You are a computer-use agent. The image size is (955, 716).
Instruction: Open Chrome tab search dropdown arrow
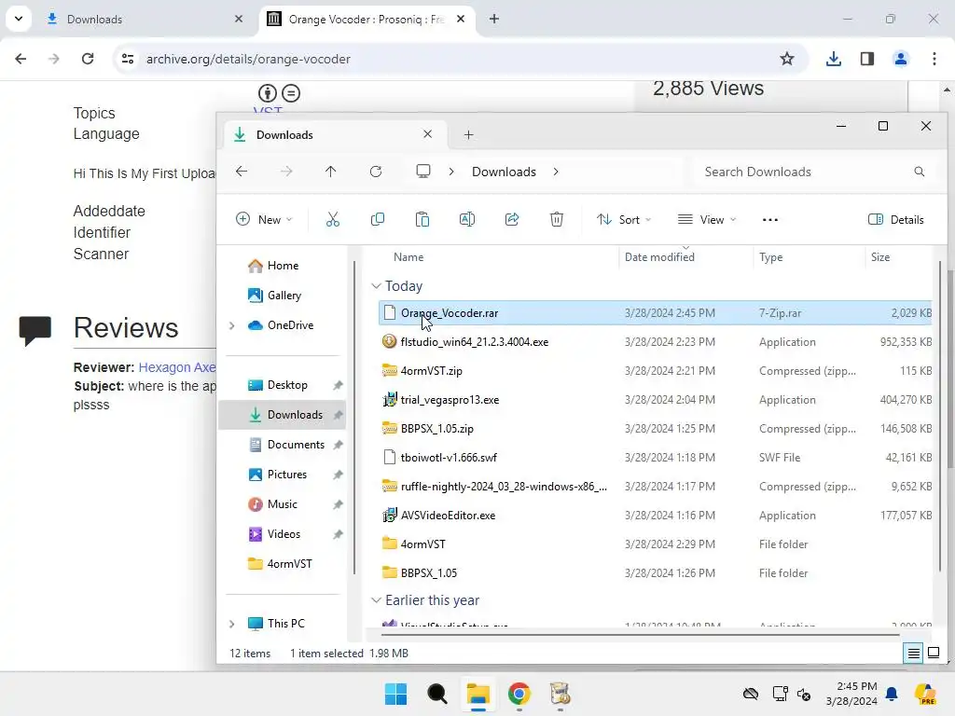(19, 19)
